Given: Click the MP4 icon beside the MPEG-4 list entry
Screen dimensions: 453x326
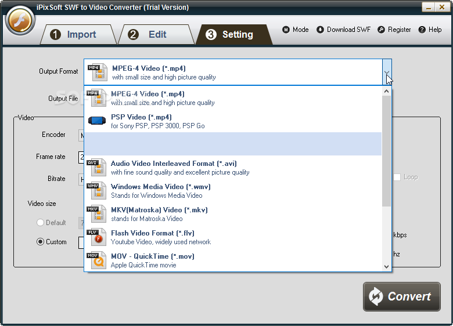Looking at the screenshot, I should click(x=96, y=98).
